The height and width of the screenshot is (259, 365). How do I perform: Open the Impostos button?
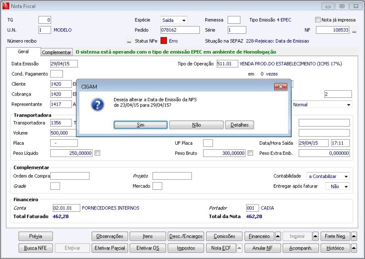click(186, 248)
